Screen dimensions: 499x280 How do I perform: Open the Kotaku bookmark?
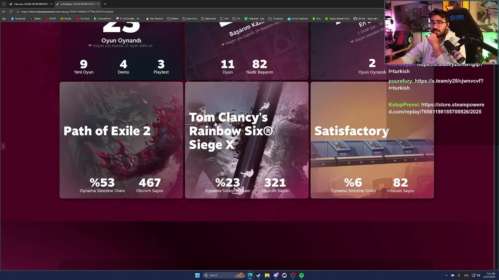click(66, 19)
